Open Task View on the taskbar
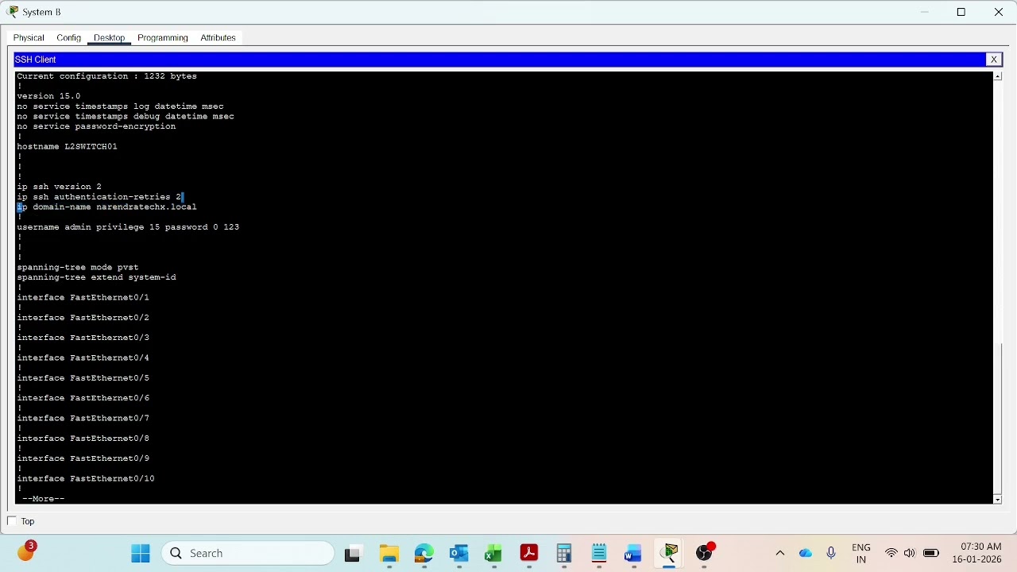This screenshot has width=1017, height=572. tap(352, 554)
